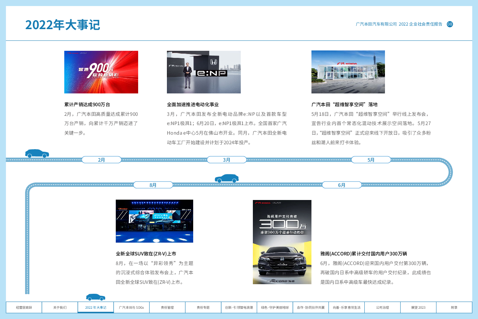Switch to the 公司治理 tab
This screenshot has width=478, height=319.
(382, 307)
